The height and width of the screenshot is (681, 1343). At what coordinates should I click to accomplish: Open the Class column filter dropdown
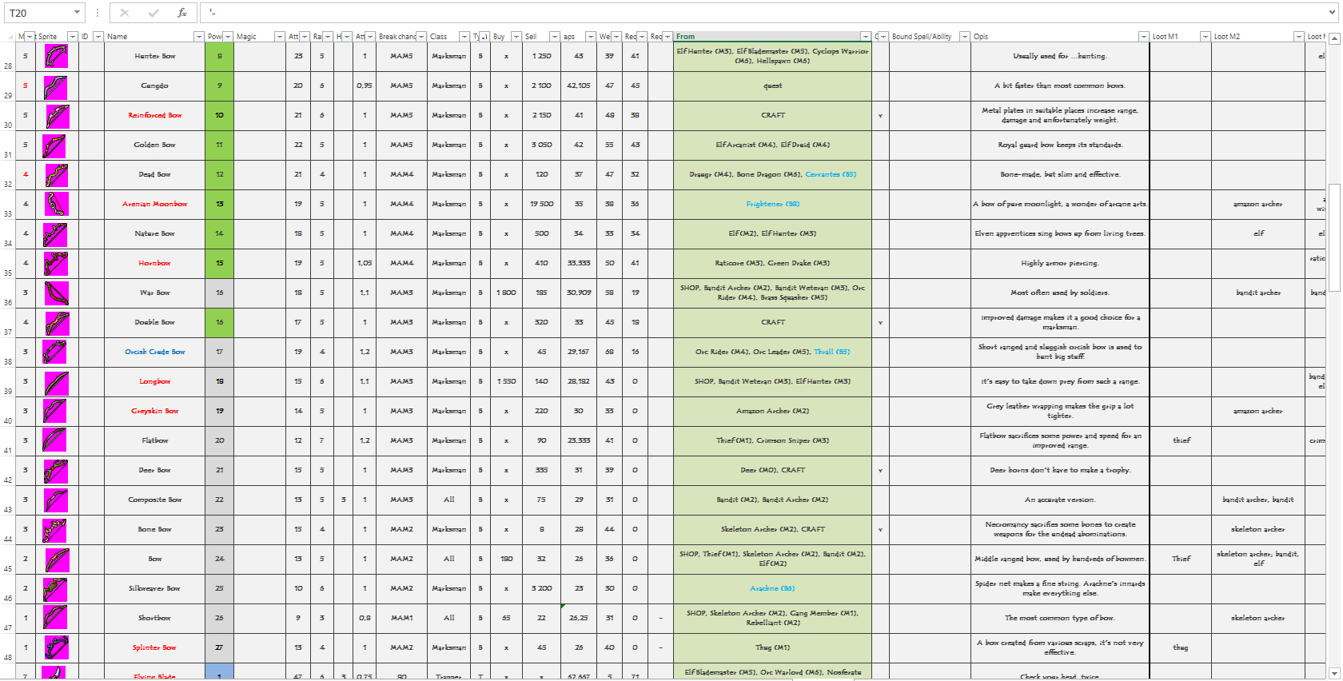464,37
